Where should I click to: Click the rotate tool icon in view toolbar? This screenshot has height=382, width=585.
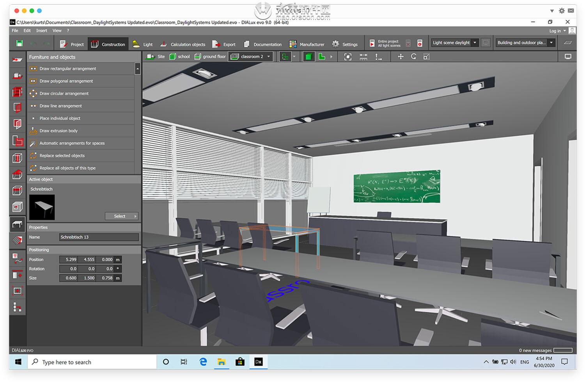pos(413,57)
